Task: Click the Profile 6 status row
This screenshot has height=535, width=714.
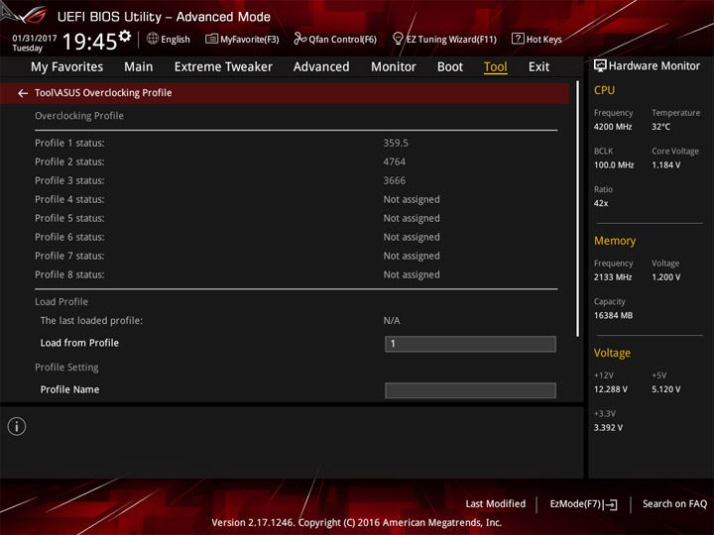Action: pyautogui.click(x=296, y=237)
